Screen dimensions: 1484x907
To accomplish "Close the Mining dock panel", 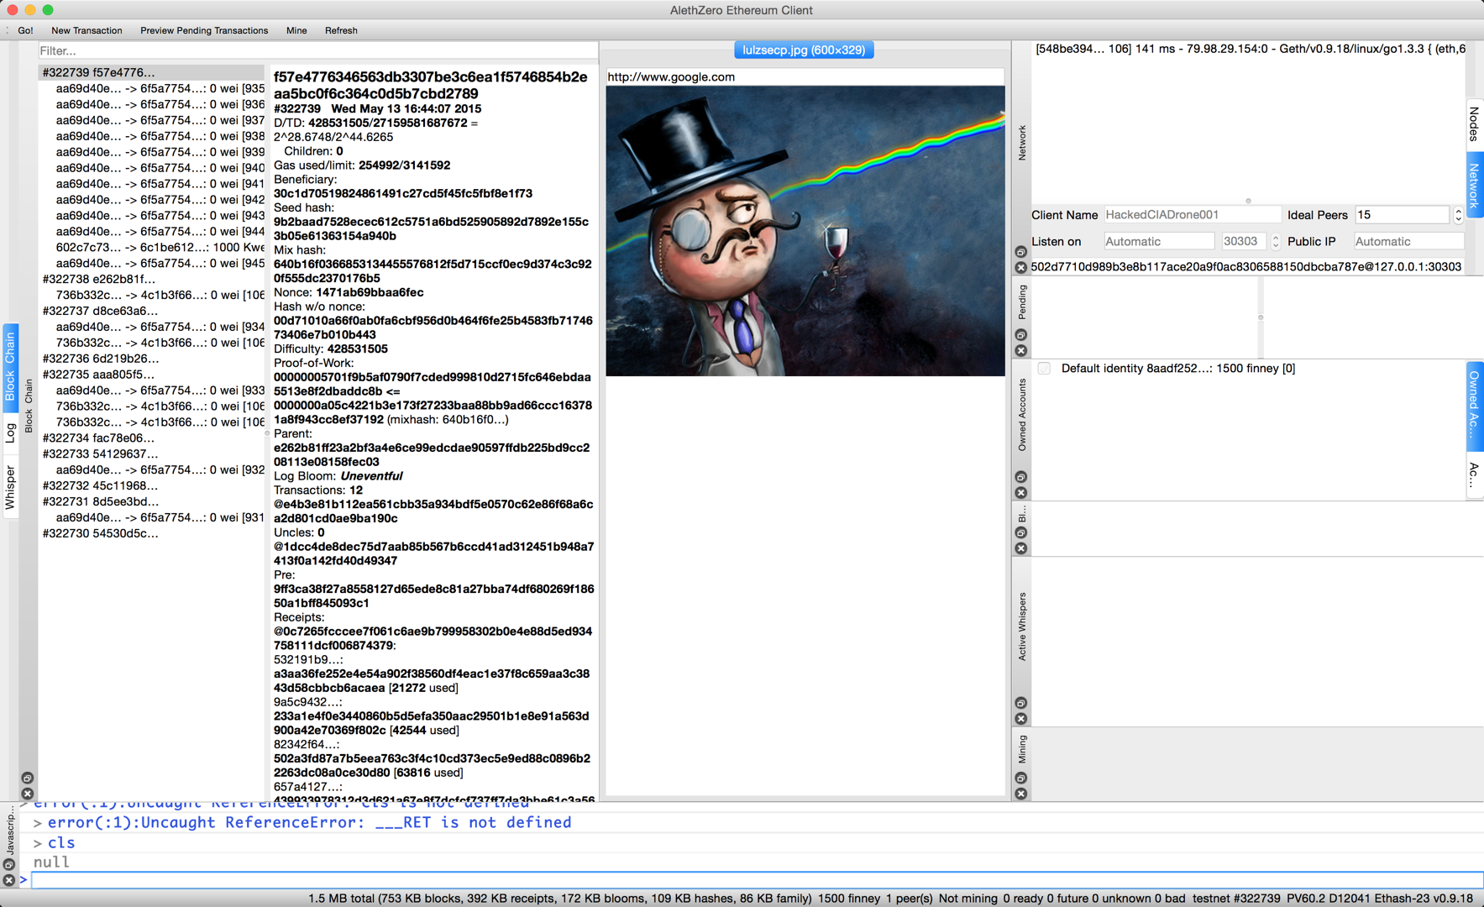I will click(1021, 793).
